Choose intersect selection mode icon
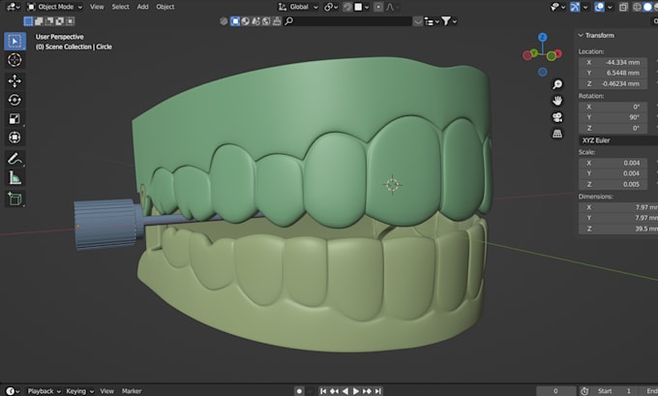658x396 pixels. (70, 21)
